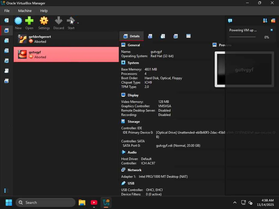Click the Network section icon
This screenshot has height=209, width=279.
click(x=123, y=170)
